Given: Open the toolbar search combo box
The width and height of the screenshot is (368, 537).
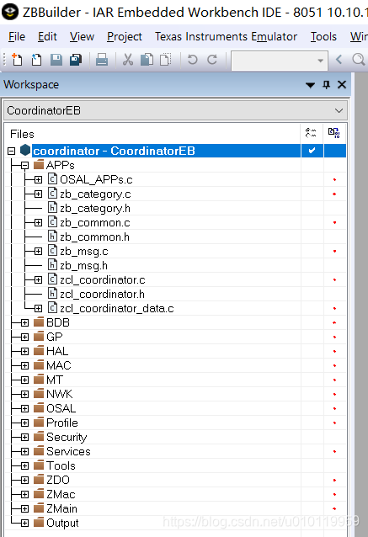Looking at the screenshot, I should coord(280,61).
